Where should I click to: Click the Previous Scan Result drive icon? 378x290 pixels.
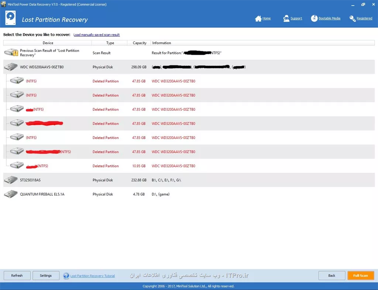(11, 53)
